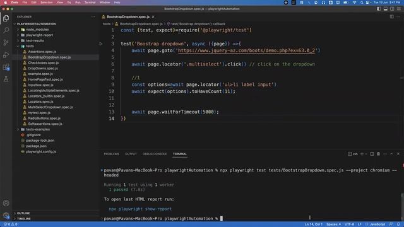Switch to the PROBLEMS panel tab
Viewport: 404px width, 227px height.
point(112,154)
